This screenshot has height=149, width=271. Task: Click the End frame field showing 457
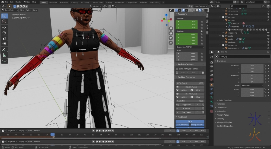(200, 131)
